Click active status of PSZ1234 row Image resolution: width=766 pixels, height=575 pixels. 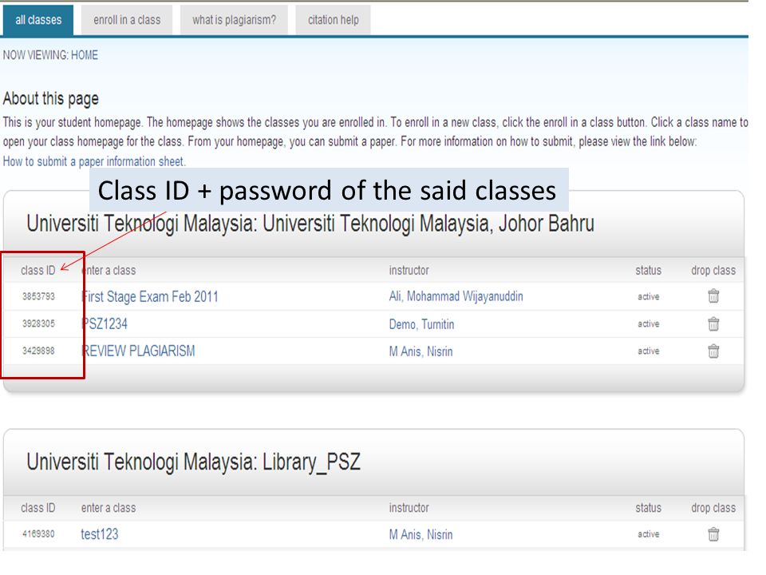pyautogui.click(x=648, y=323)
